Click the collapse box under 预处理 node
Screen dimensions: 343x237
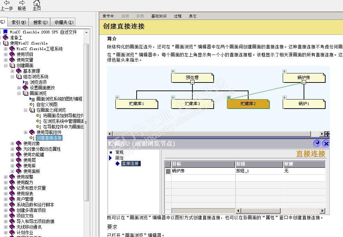coord(192,82)
